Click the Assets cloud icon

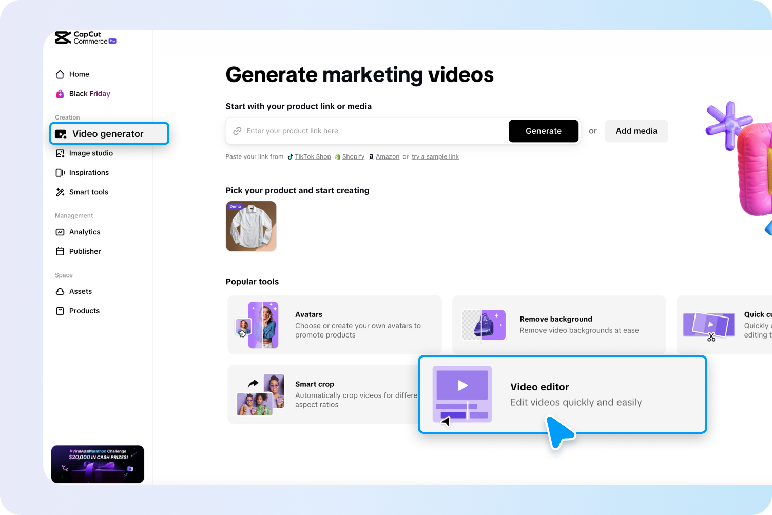click(x=60, y=291)
